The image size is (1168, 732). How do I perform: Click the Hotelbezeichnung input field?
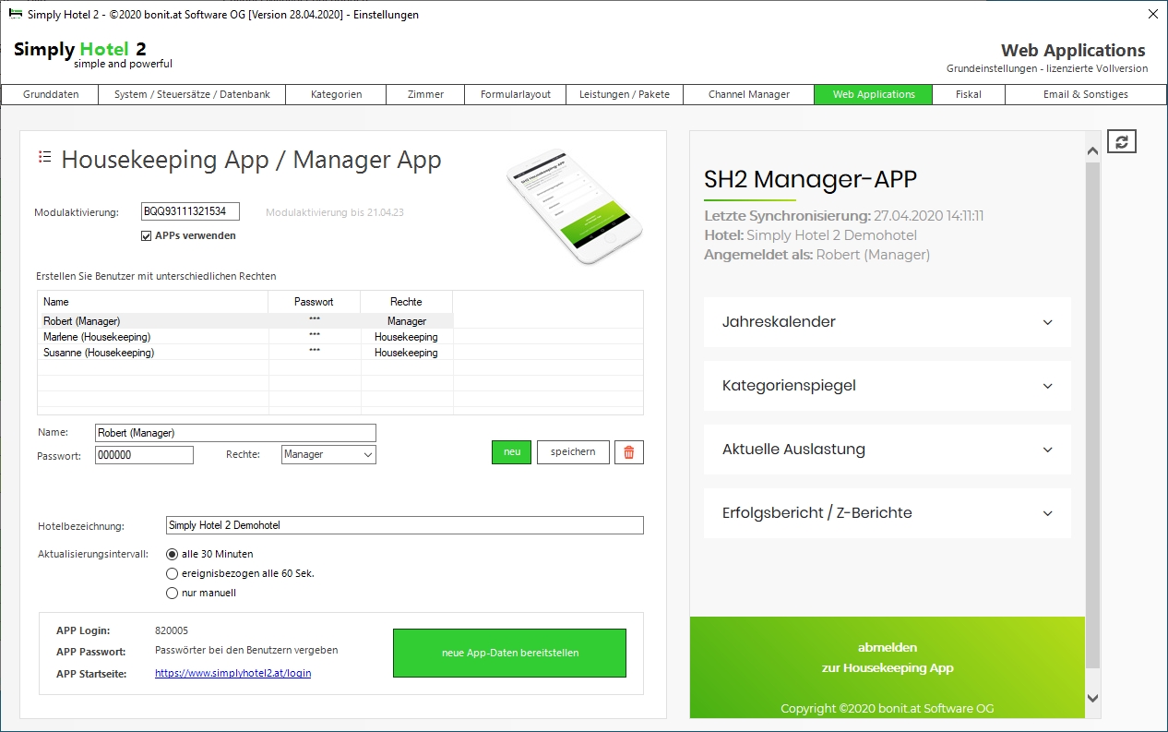[x=404, y=525]
